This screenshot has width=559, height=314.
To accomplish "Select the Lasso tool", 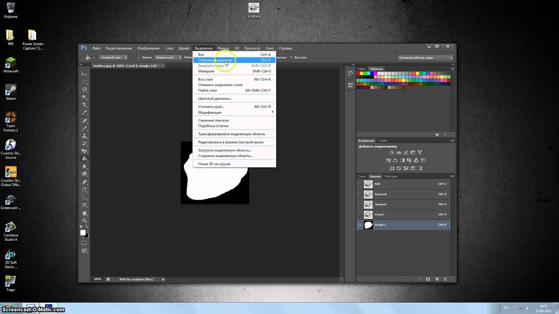I will tap(84, 89).
